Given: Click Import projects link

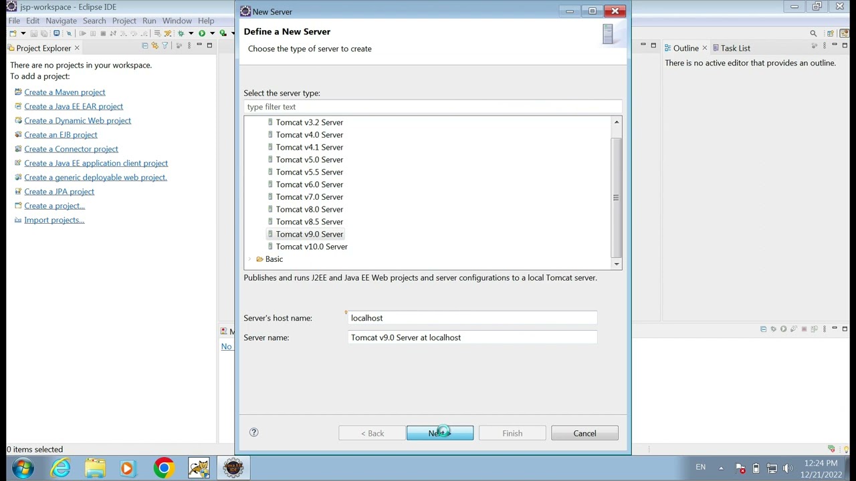Looking at the screenshot, I should click(x=54, y=220).
